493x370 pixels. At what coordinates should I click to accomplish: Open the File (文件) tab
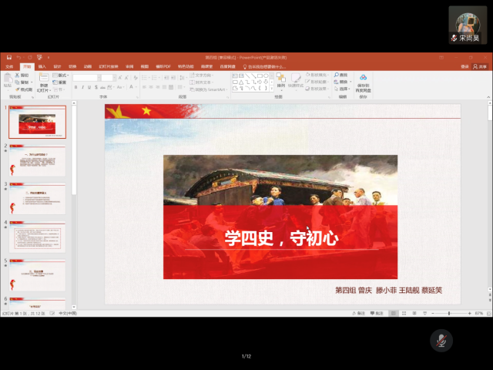coord(9,66)
